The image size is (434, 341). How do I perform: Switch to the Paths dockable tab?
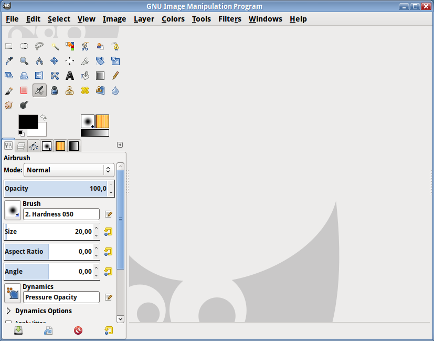pyautogui.click(x=34, y=146)
